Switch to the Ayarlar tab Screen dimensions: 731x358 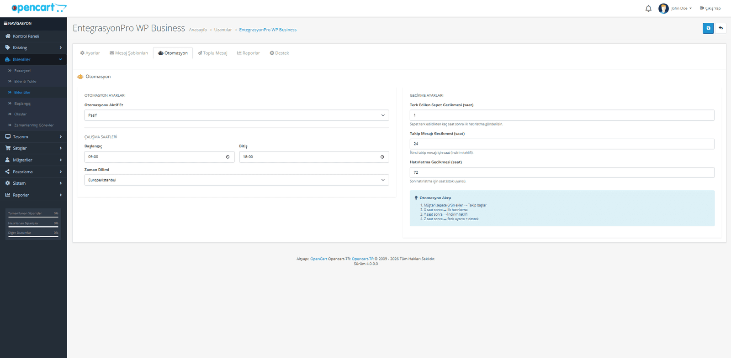pyautogui.click(x=90, y=53)
